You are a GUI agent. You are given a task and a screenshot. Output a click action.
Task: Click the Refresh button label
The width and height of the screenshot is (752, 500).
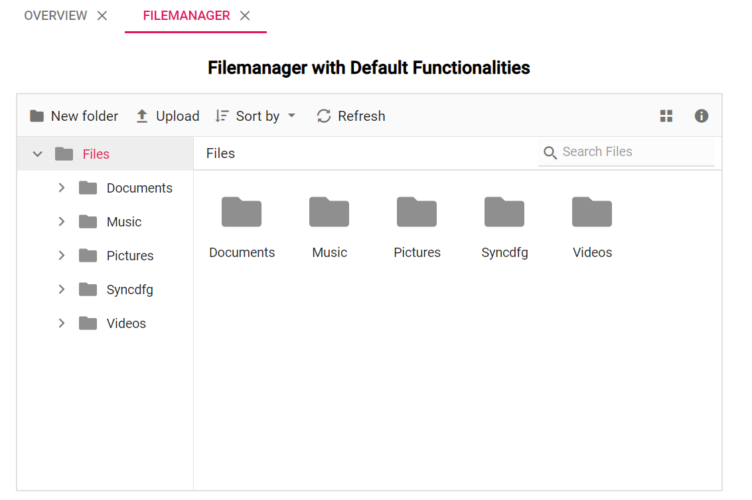tap(362, 116)
